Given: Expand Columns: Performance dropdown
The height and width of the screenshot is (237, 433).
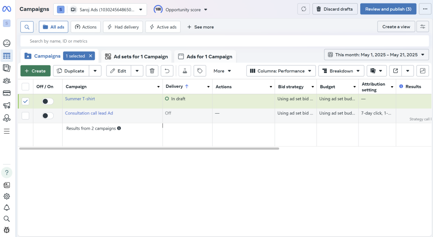Looking at the screenshot, I should tap(281, 71).
